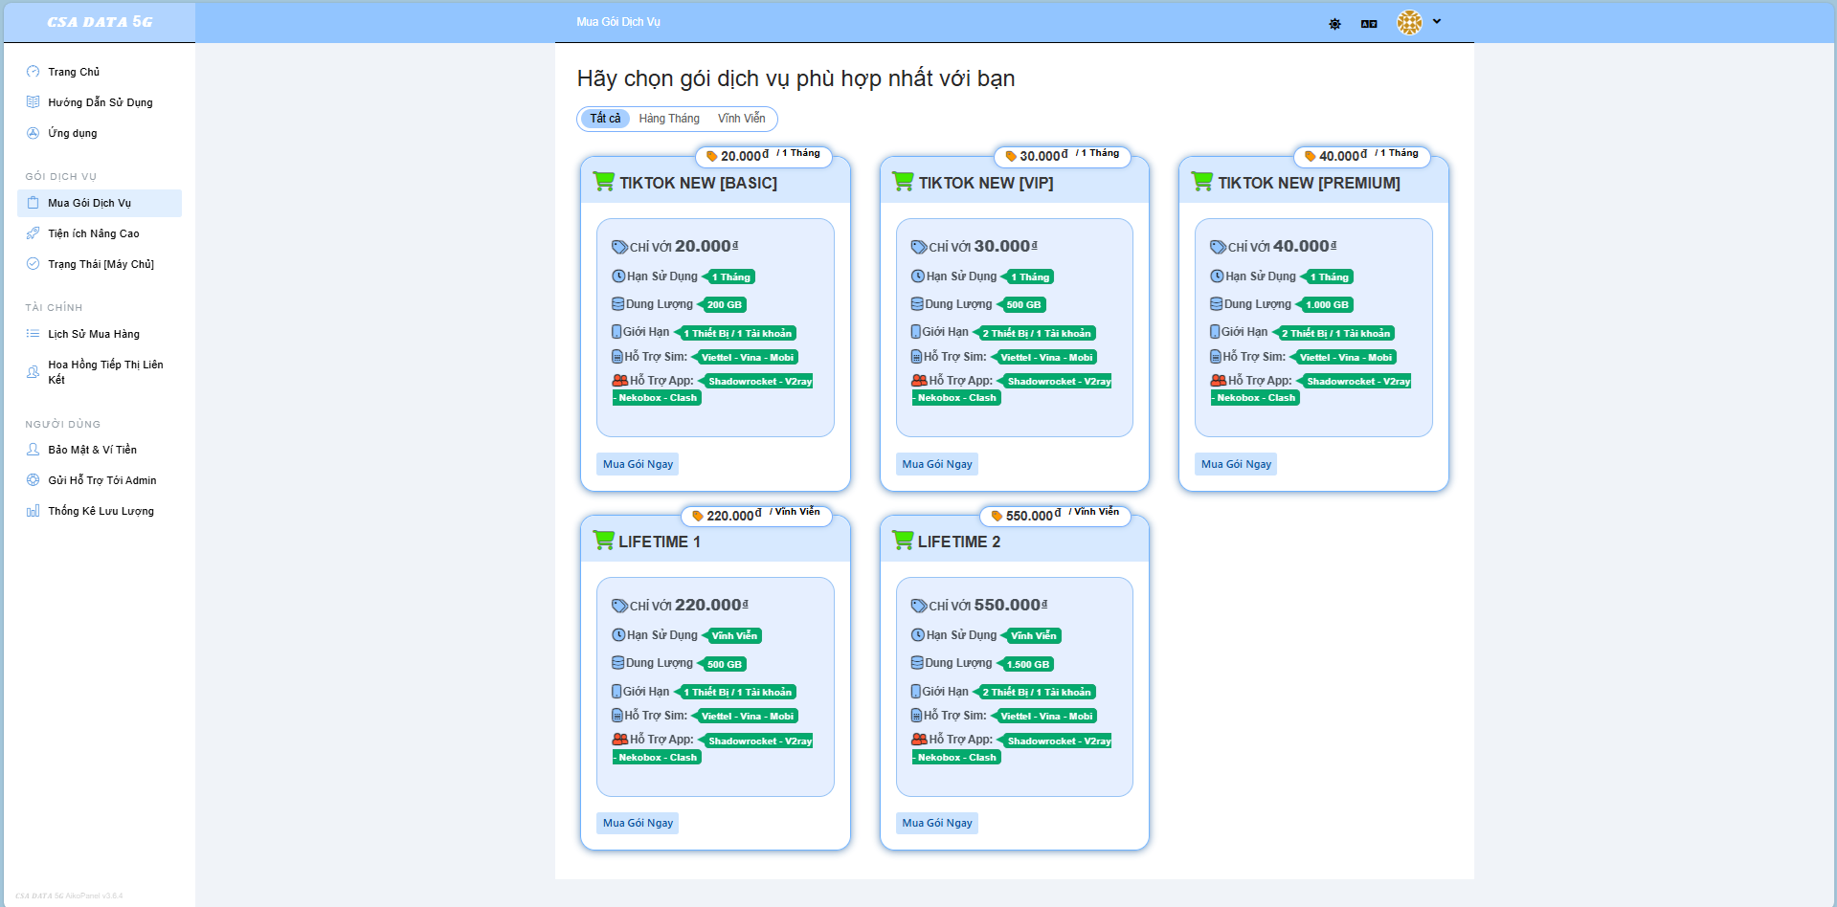The height and width of the screenshot is (907, 1837).
Task: Click the Thống Kê Lưu Lượng chart icon
Action: tap(34, 511)
